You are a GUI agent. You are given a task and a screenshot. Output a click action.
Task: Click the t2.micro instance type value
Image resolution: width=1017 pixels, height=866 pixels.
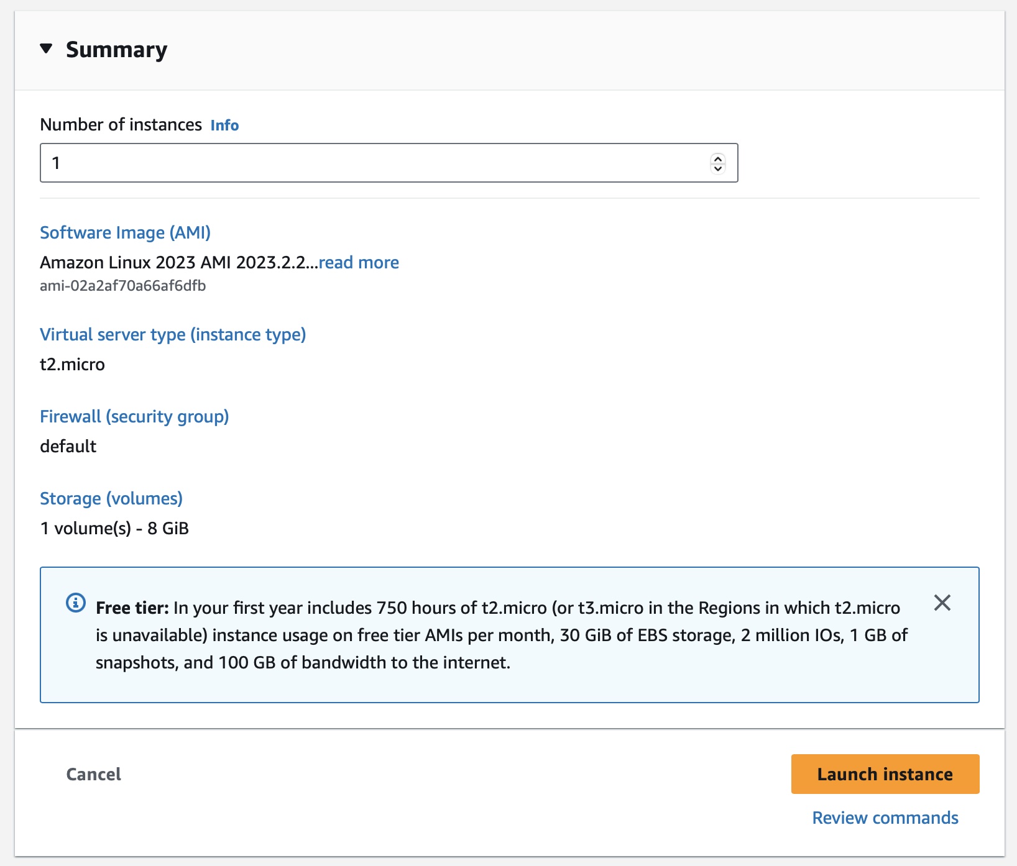tap(72, 364)
